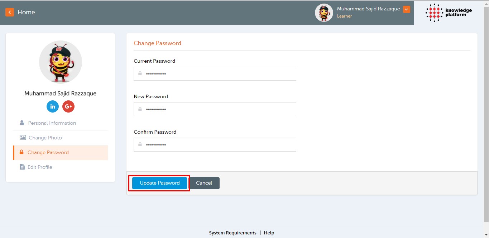
Task: Click the LinkedIn icon under the profile name
Action: point(53,106)
